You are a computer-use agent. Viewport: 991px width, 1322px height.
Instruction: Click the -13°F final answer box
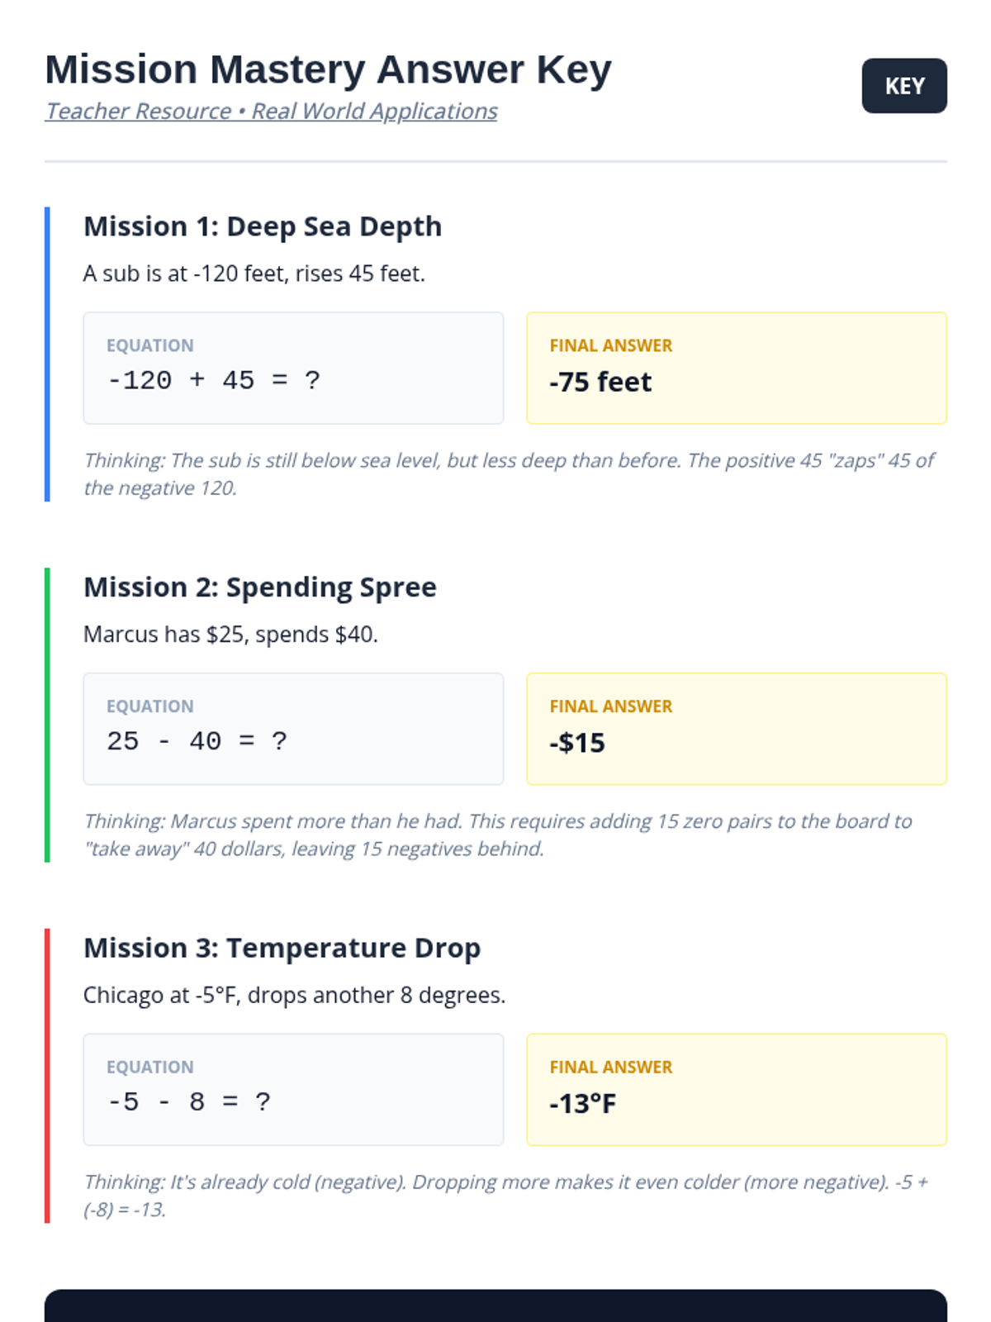pos(736,1089)
